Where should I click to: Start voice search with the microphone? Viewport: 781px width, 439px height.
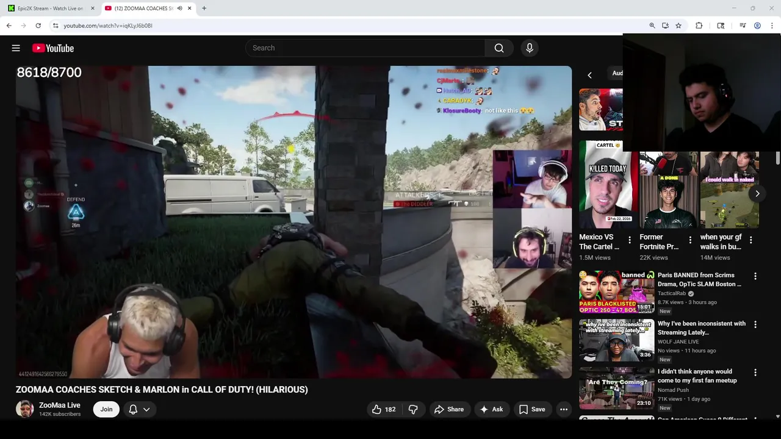pyautogui.click(x=530, y=48)
